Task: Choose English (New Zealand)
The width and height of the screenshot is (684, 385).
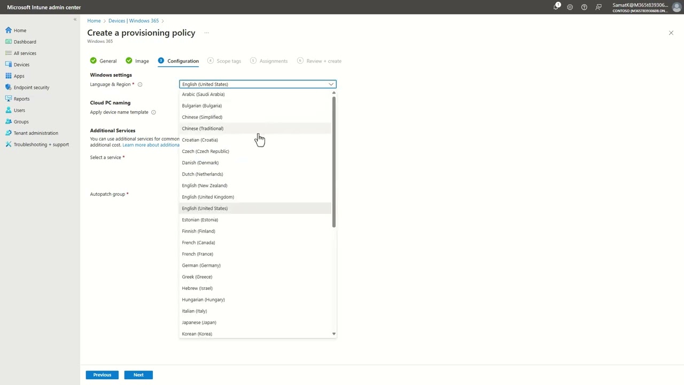Action: click(x=255, y=186)
